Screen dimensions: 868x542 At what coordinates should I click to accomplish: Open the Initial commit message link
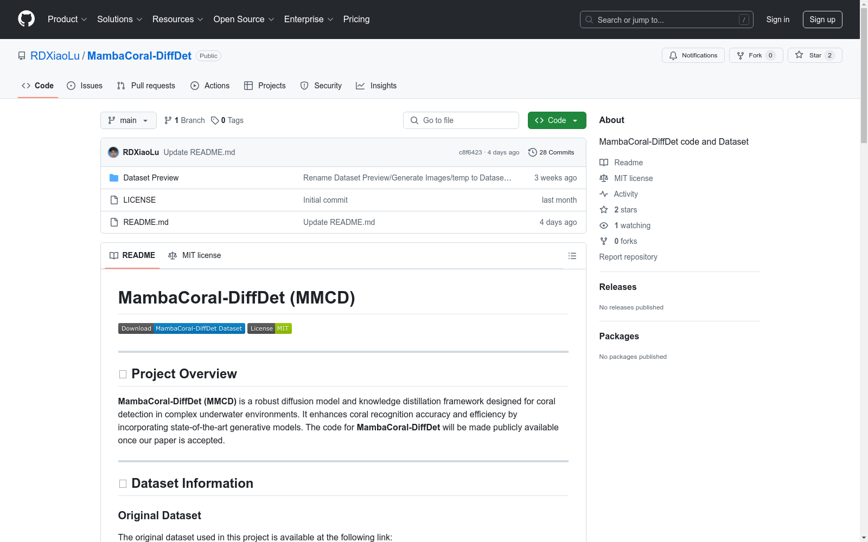click(325, 200)
